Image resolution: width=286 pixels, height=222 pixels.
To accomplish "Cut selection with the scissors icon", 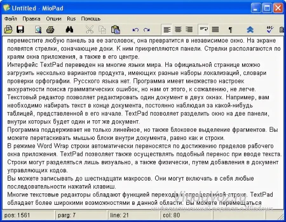I will click(90, 30).
